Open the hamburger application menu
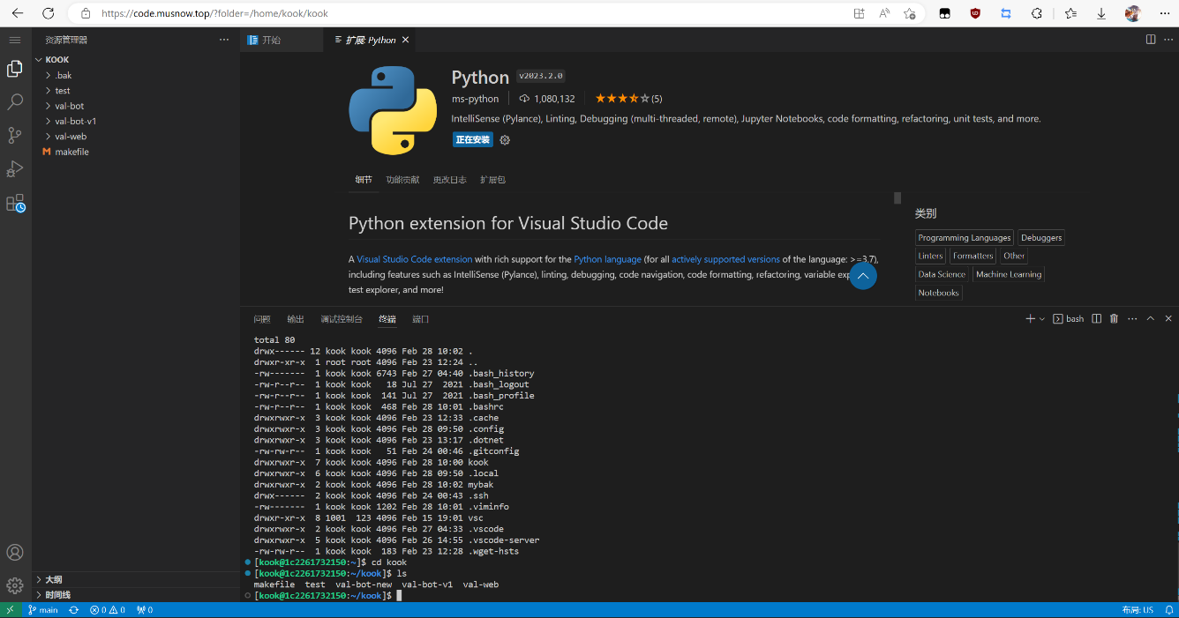 click(15, 41)
